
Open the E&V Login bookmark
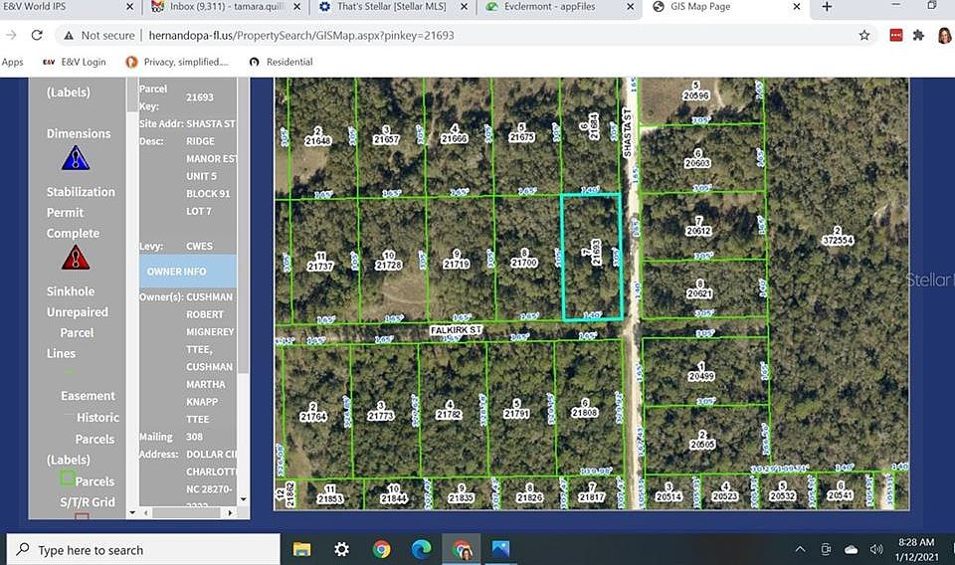(75, 62)
